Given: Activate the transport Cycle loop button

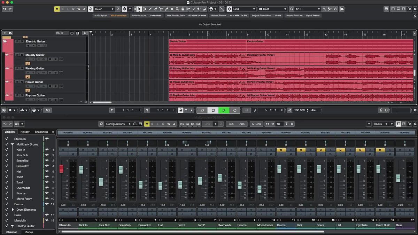Looking at the screenshot, I should [x=202, y=110].
